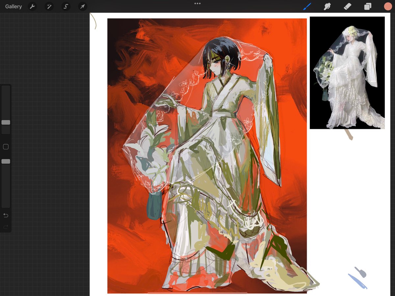Open the Actions wrench menu
Image resolution: width=395 pixels, height=296 pixels.
click(x=32, y=6)
